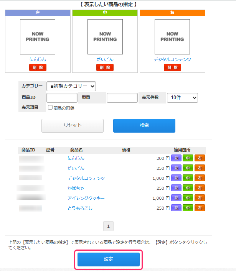Screen dimensions: 236x271
Task: Click the 左 button for かぼちゃ row
Action: pos(176,188)
